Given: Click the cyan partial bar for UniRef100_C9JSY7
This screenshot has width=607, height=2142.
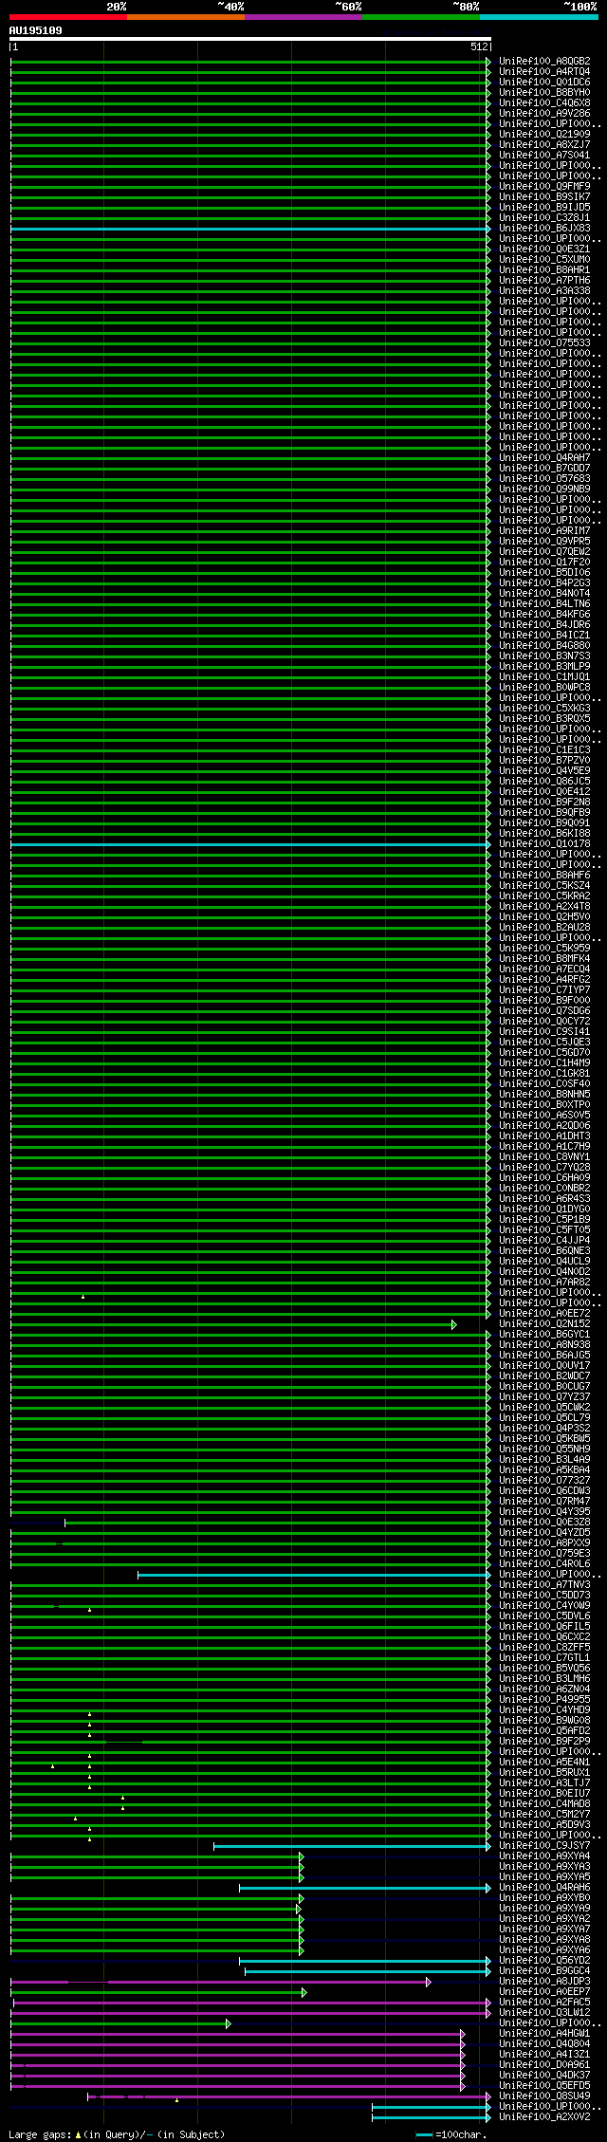Looking at the screenshot, I should 352,1846.
